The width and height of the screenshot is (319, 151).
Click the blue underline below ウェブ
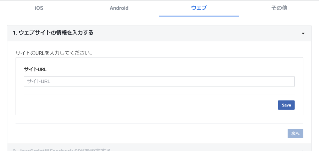coord(199,16)
